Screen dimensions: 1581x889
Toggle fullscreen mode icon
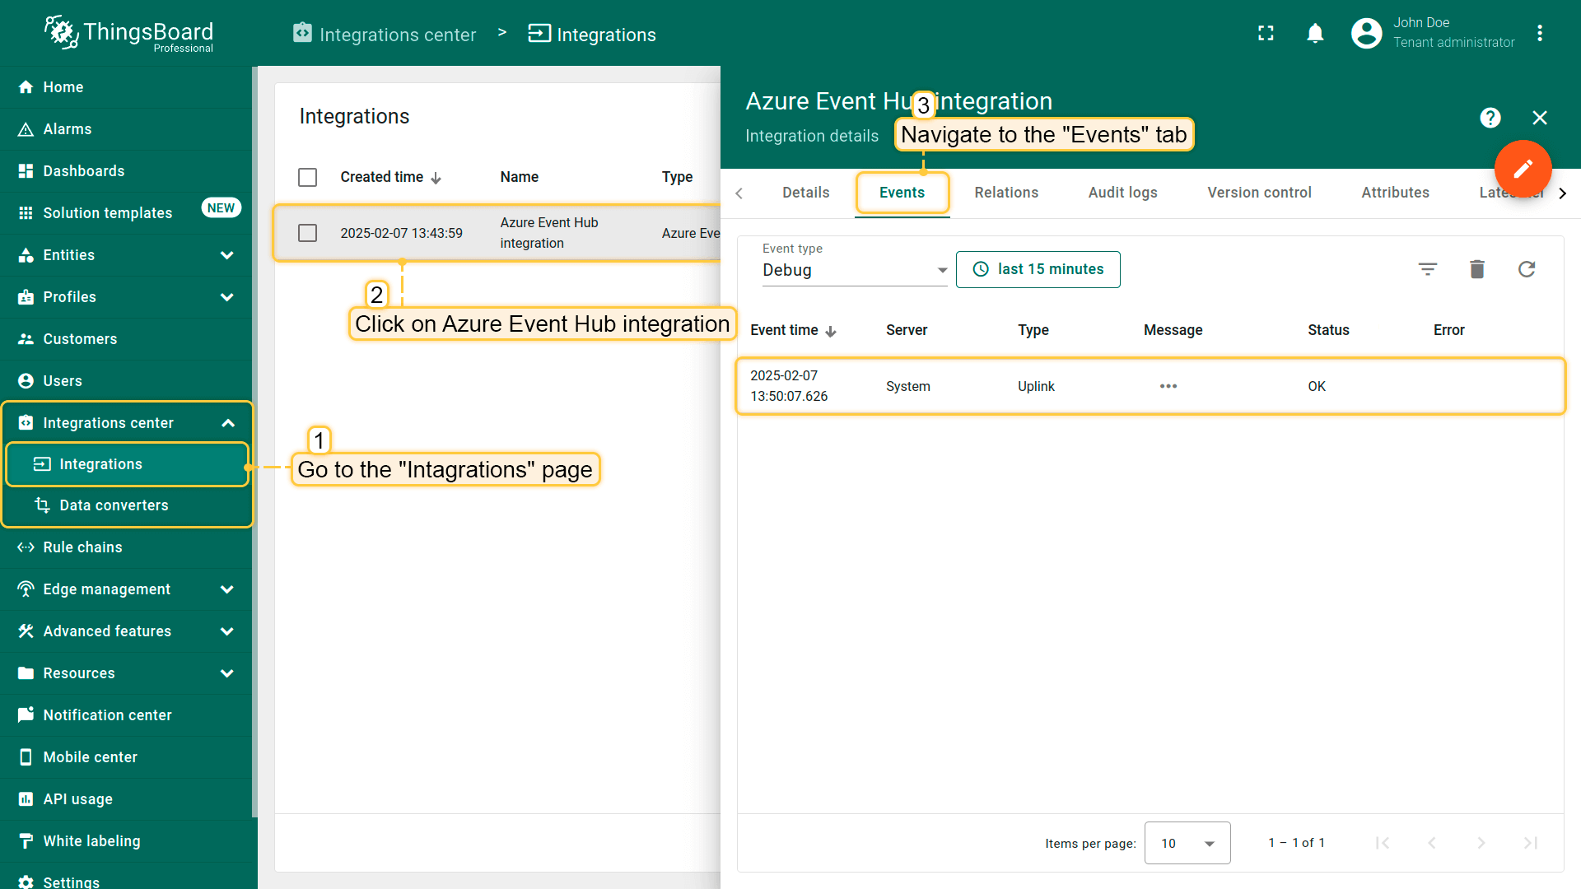point(1266,33)
